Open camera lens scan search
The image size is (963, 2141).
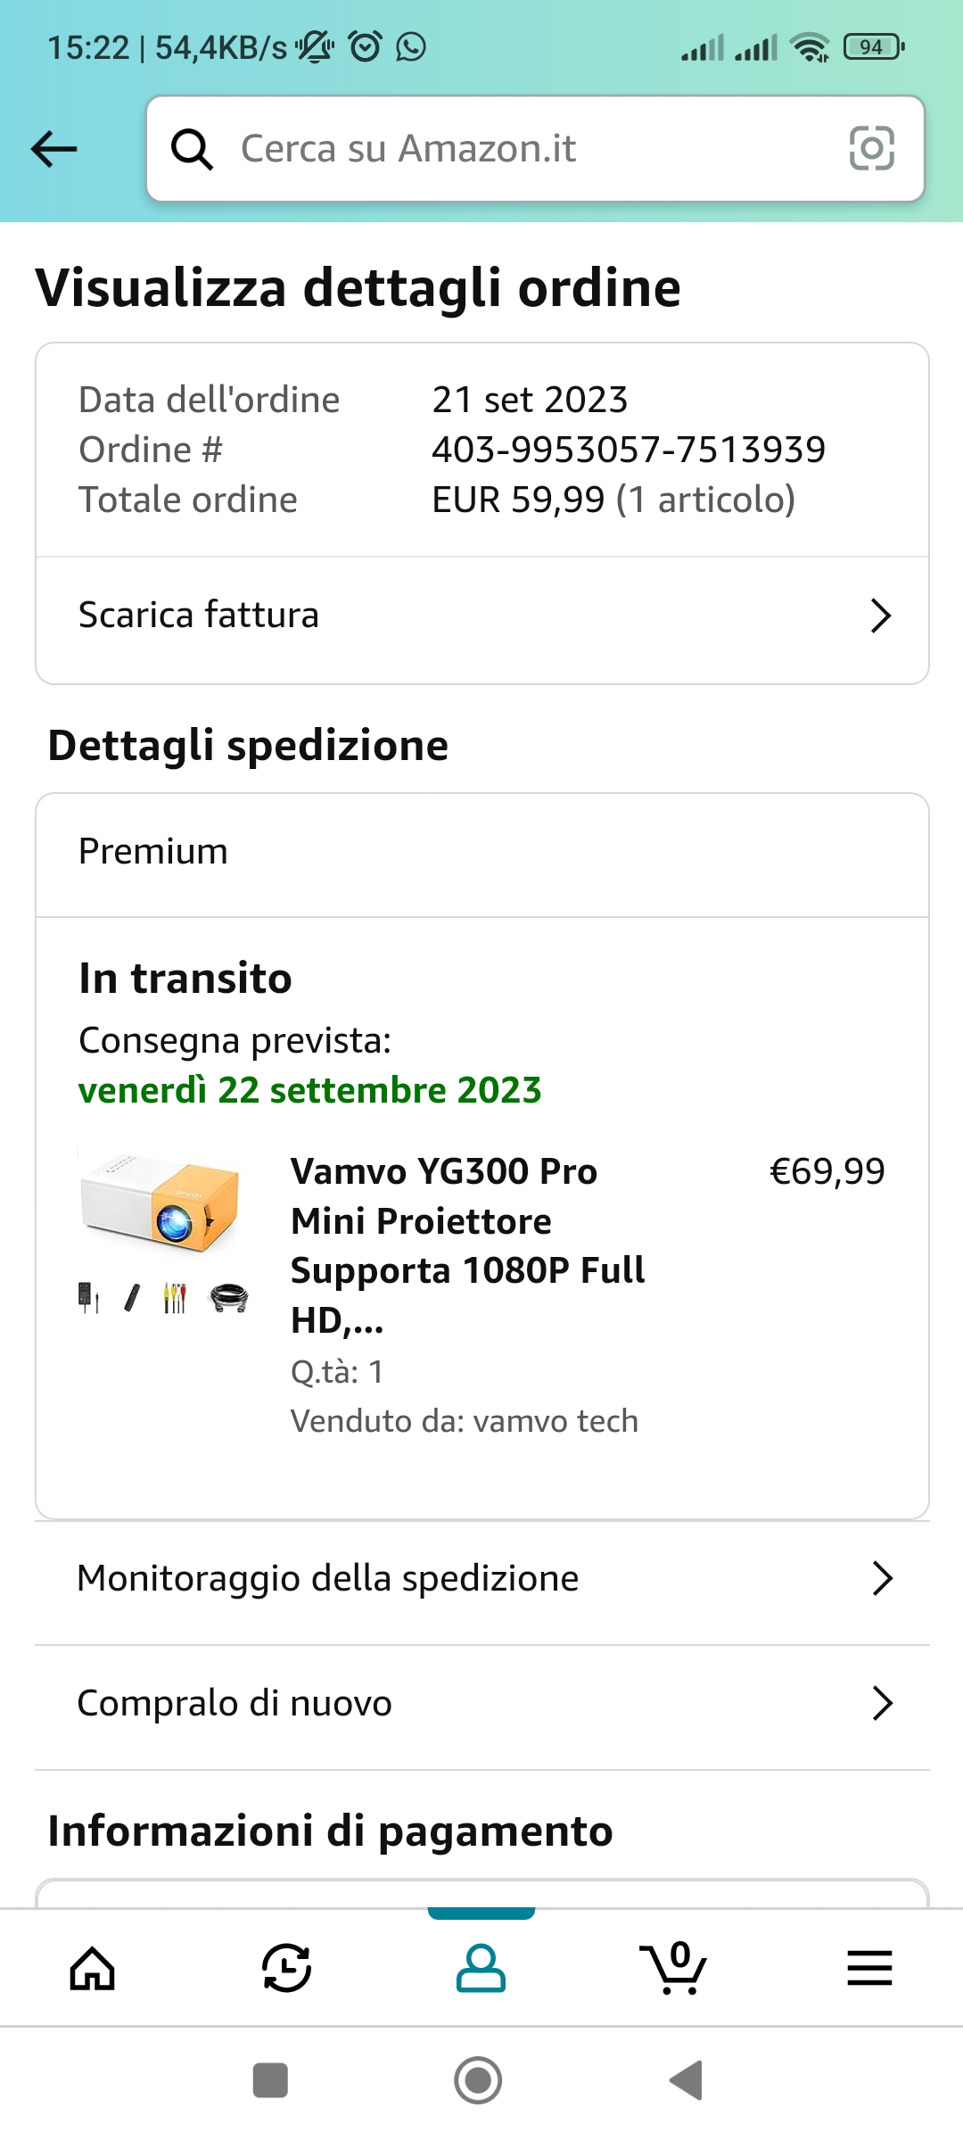coord(871,148)
